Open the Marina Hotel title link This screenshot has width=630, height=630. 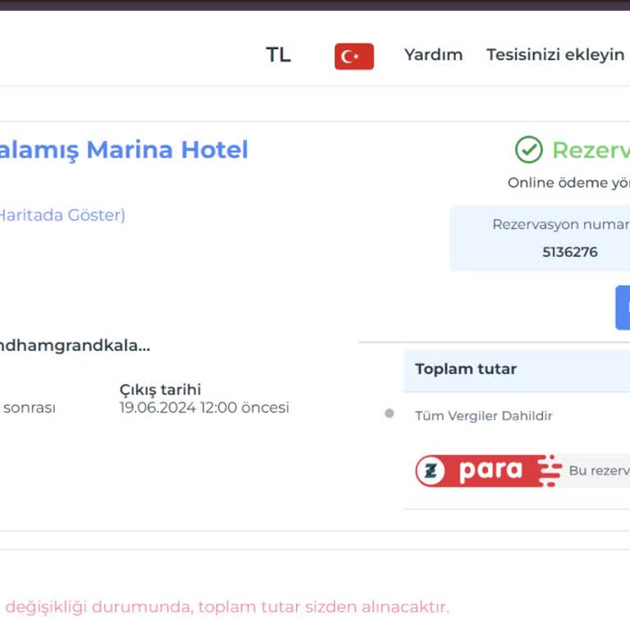pyautogui.click(x=124, y=150)
